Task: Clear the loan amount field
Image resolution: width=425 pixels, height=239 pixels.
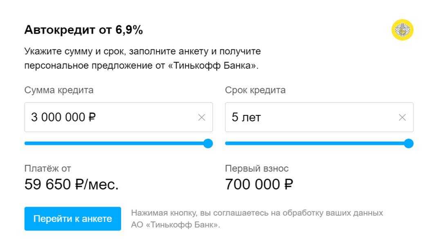Action: pos(201,117)
